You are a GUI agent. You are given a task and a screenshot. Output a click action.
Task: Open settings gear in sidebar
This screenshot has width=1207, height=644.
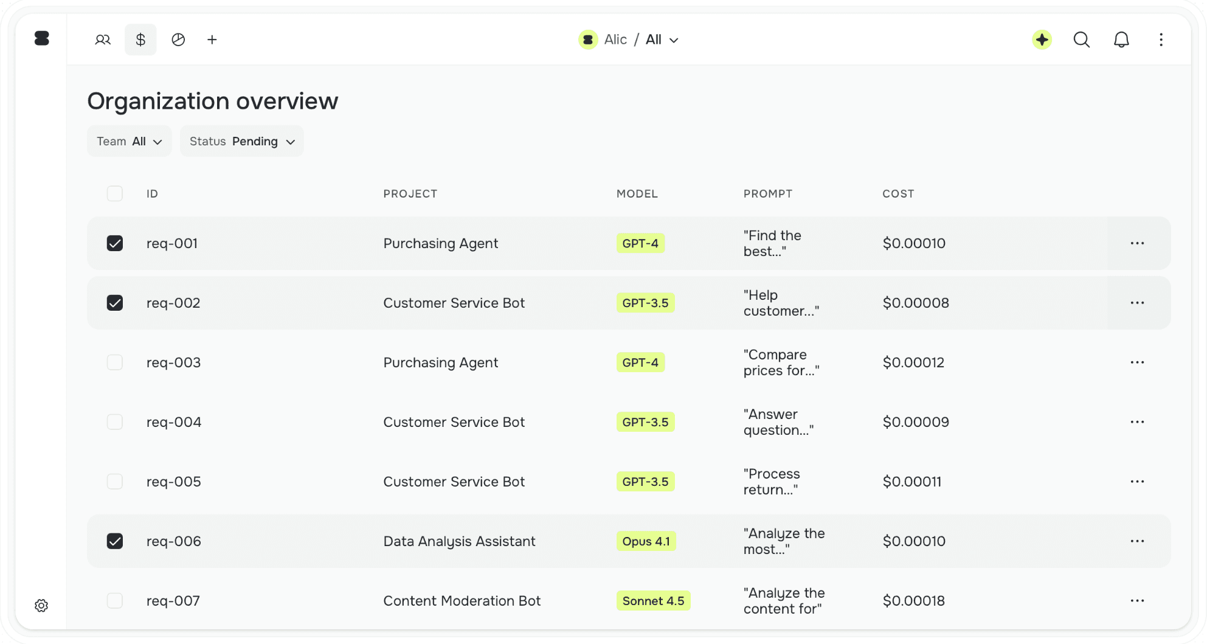[41, 606]
